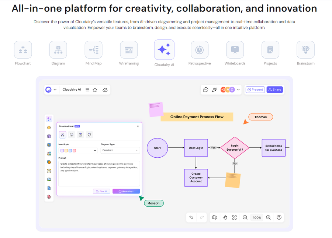The width and height of the screenshot is (332, 238).
Task: Click the pink sticky note on canvas
Action: click(x=156, y=109)
